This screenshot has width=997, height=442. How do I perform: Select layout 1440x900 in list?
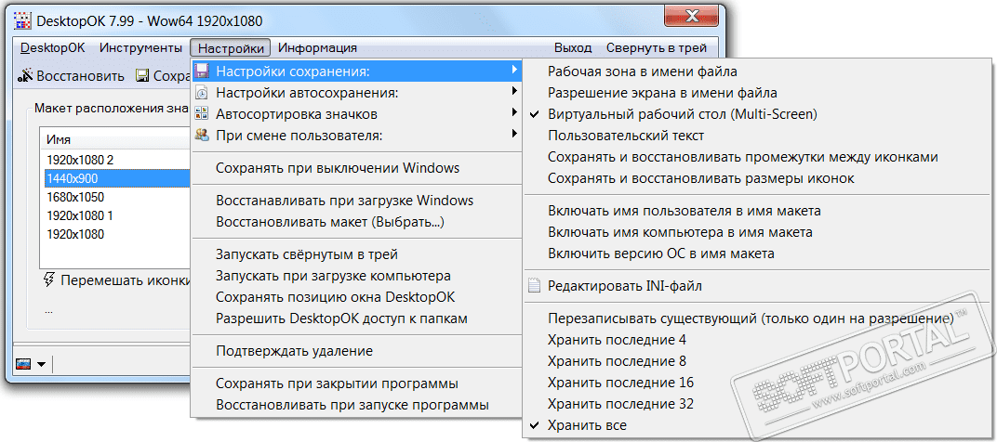tap(115, 178)
